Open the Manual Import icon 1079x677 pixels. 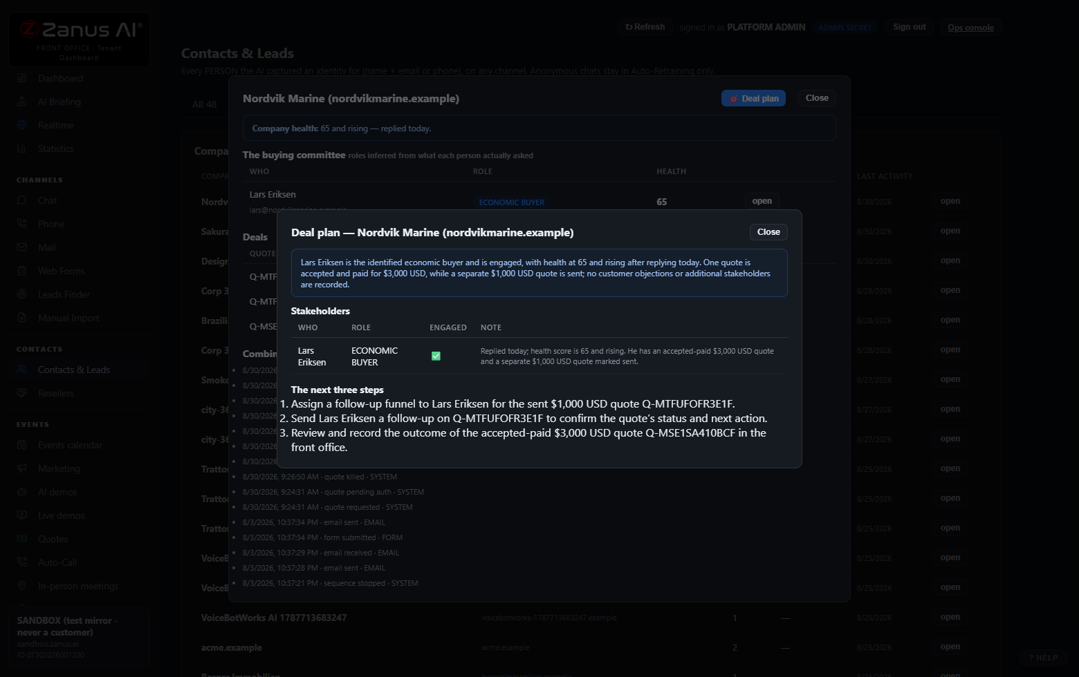click(22, 318)
